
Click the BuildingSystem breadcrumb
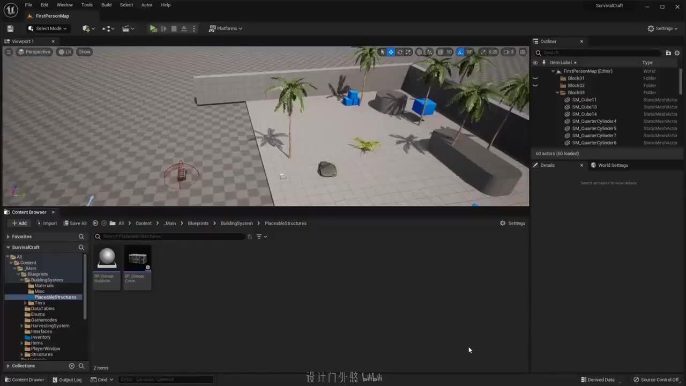click(x=236, y=223)
